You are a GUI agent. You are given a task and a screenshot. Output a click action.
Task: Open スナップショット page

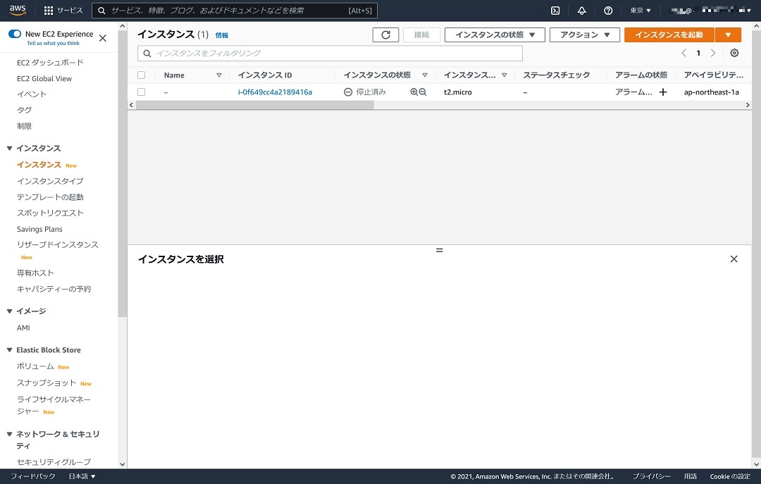pyautogui.click(x=46, y=383)
